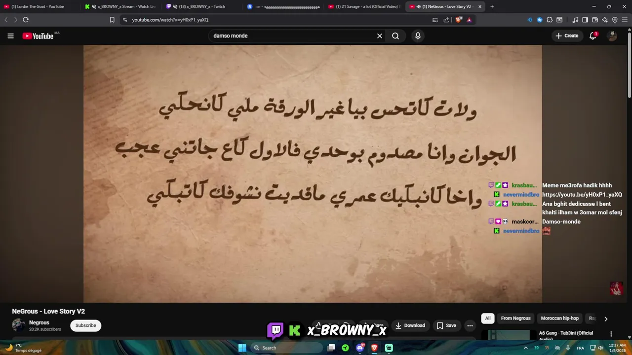Click the taskbar Search box
The height and width of the screenshot is (355, 632).
pos(286,348)
